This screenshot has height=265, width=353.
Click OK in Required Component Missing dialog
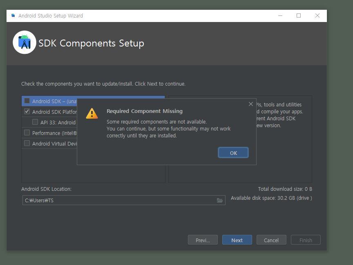coord(233,153)
